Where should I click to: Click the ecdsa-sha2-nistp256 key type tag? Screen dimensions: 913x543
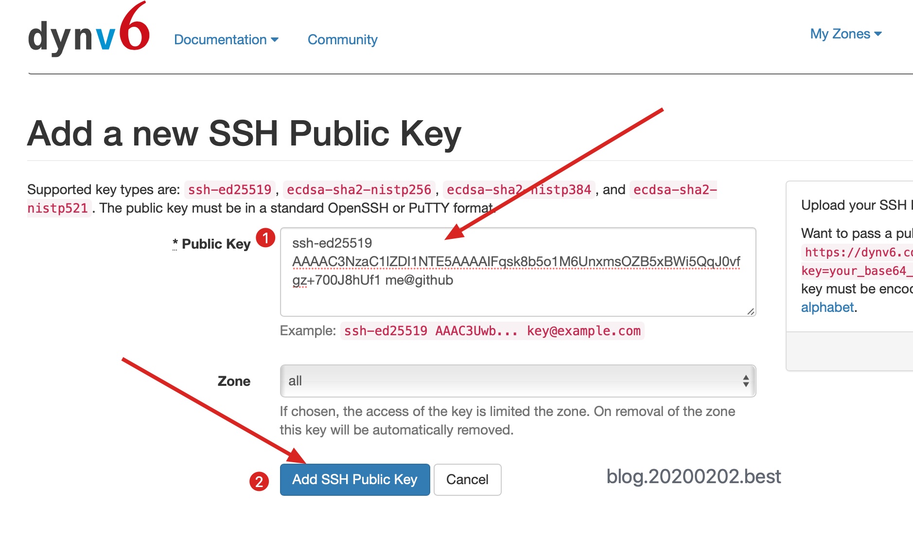point(359,190)
